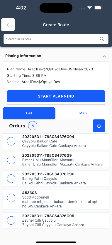Click the Plan Name info line
Image resolution: width=112 pixels, height=245 pixels.
tap(50, 69)
